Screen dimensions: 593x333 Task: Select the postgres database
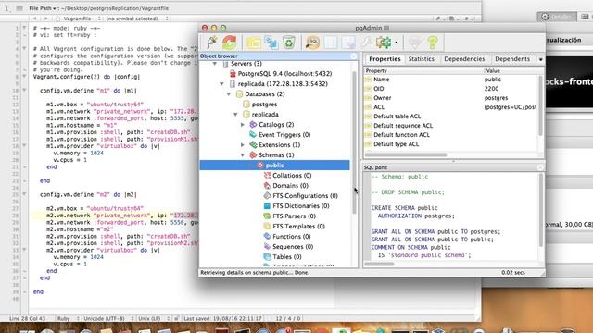(x=264, y=105)
